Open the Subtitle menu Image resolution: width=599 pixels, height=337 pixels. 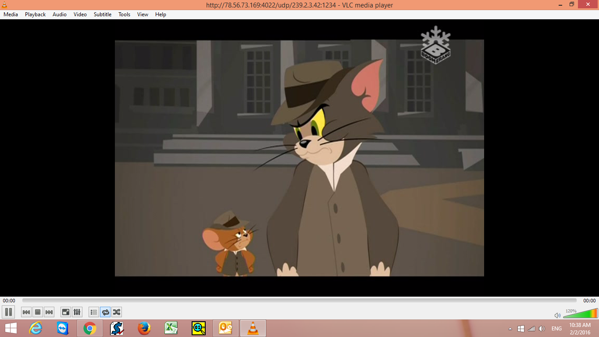click(x=103, y=14)
